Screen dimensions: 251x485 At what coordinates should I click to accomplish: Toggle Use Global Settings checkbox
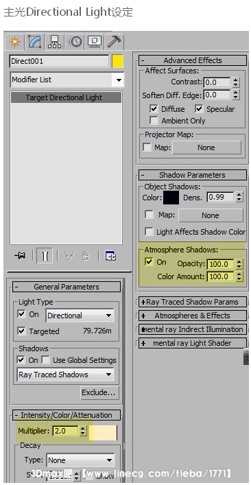pyautogui.click(x=46, y=359)
